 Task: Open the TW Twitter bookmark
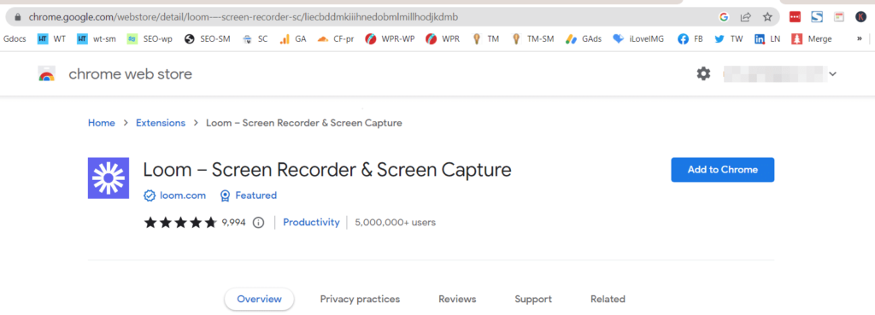[x=728, y=39]
